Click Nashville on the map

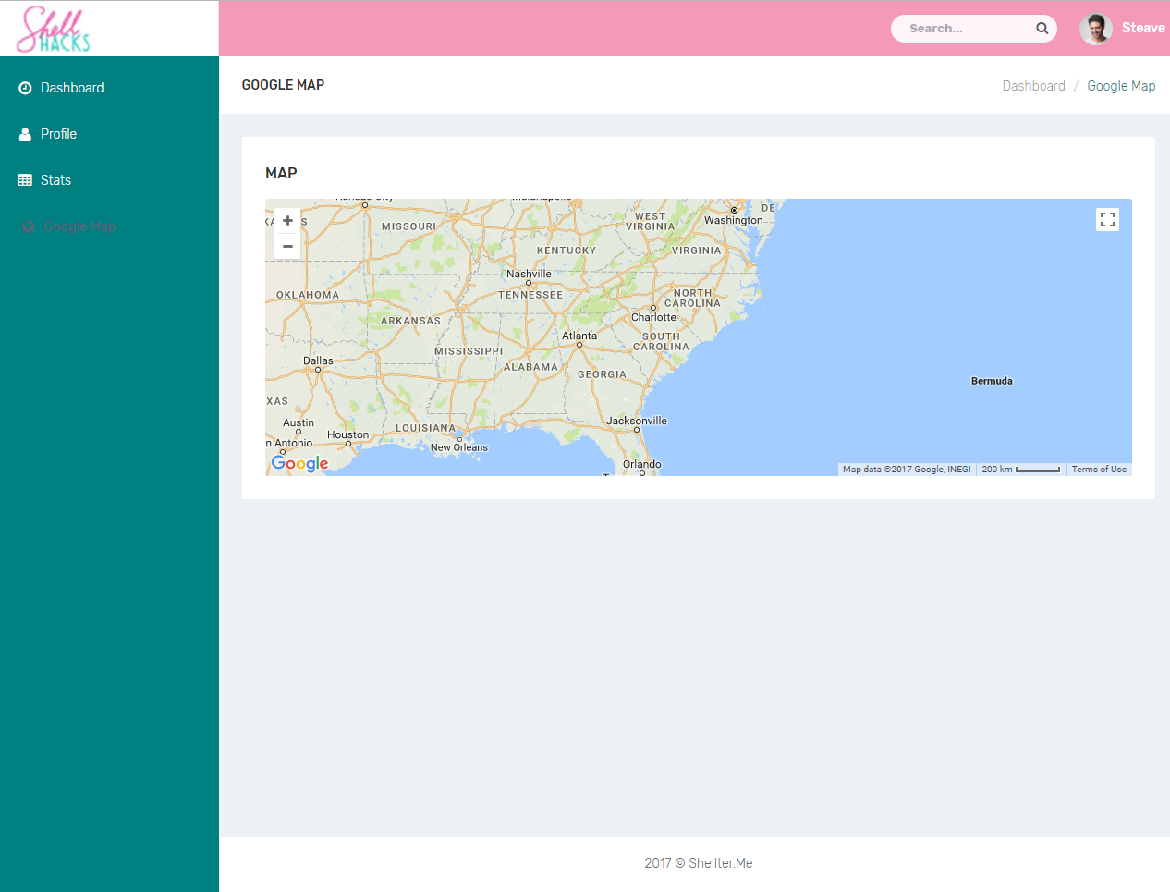click(x=529, y=274)
